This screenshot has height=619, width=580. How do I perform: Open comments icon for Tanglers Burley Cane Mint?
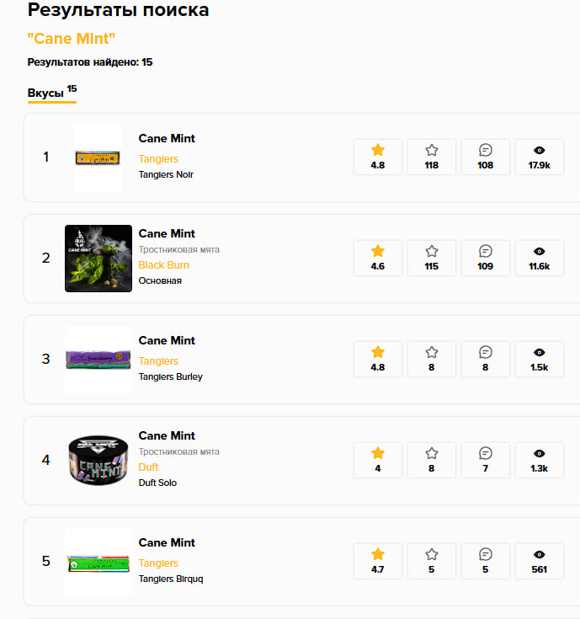pyautogui.click(x=486, y=352)
